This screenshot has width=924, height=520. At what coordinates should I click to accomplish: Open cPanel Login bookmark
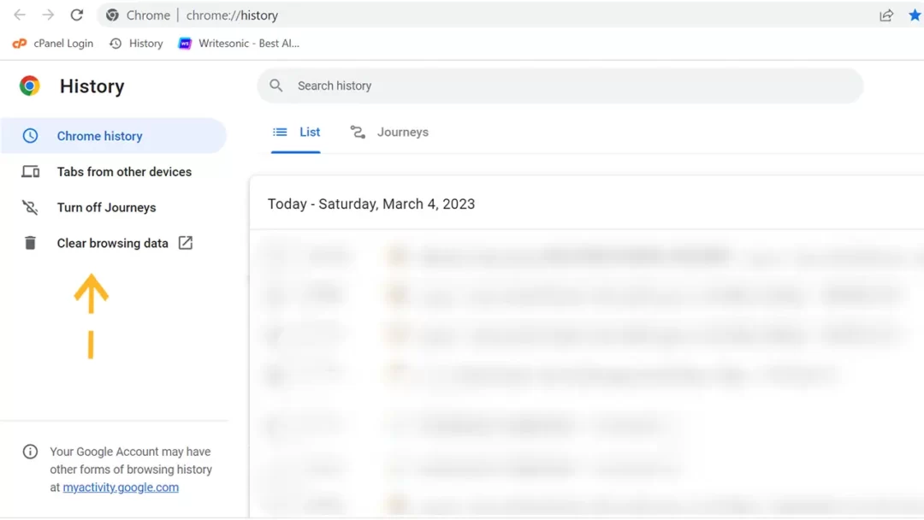(x=53, y=44)
